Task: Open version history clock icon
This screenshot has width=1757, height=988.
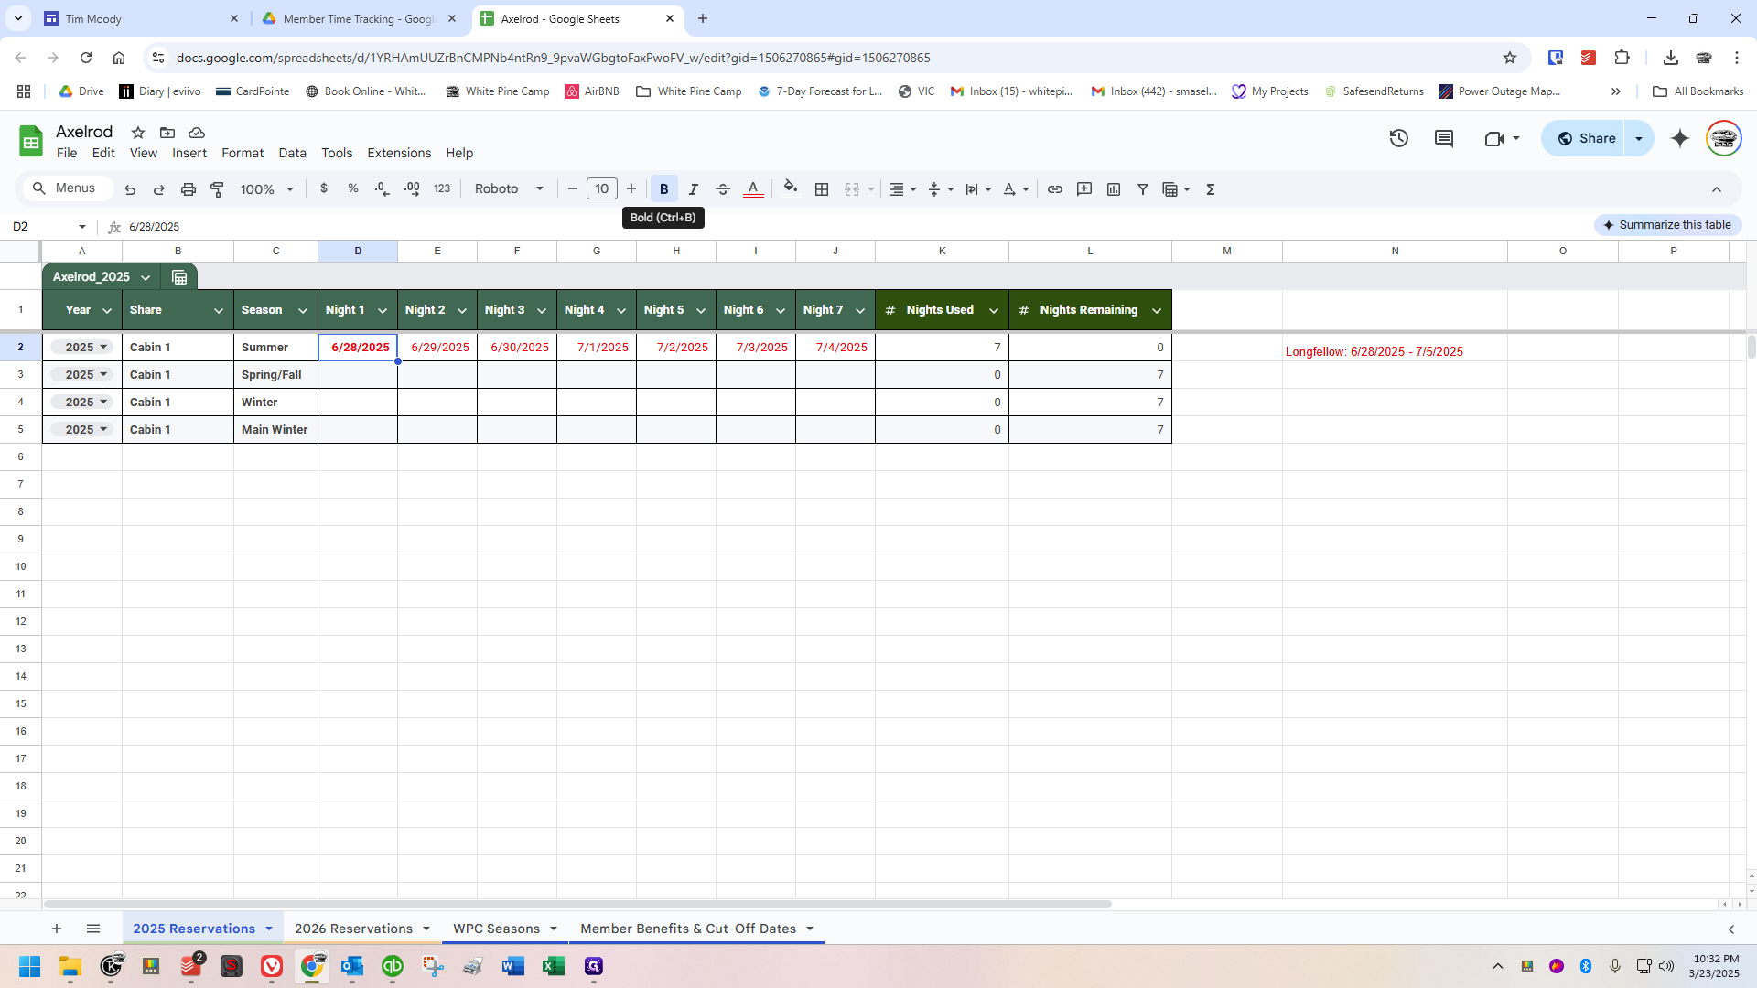Action: pos(1398,138)
